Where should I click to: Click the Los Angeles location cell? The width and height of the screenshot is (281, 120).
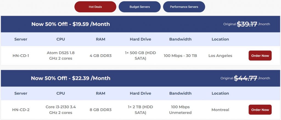pyautogui.click(x=220, y=56)
